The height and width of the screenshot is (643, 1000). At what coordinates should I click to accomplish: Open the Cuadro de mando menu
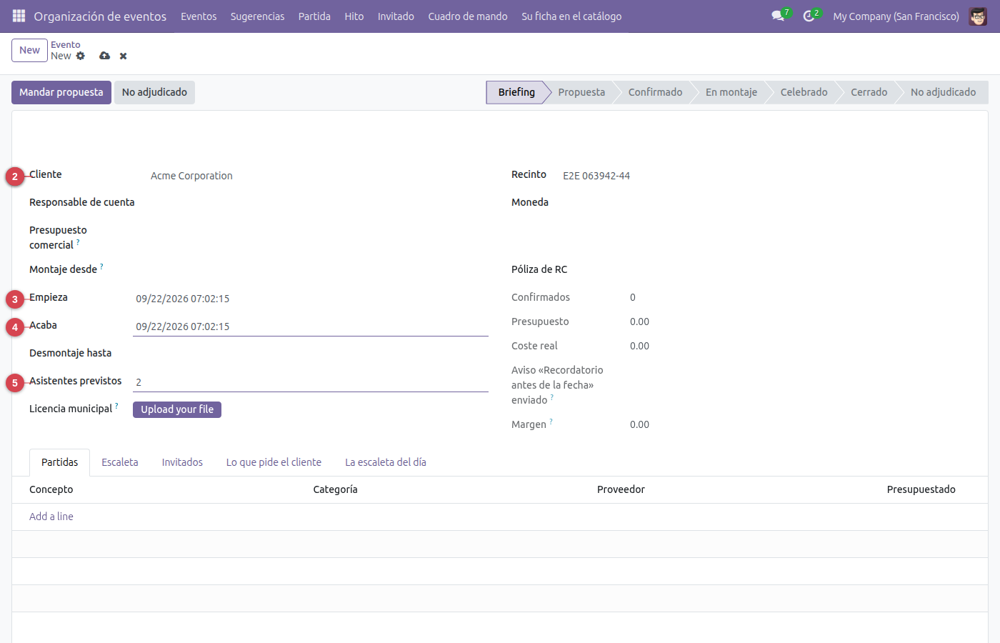[x=468, y=16]
